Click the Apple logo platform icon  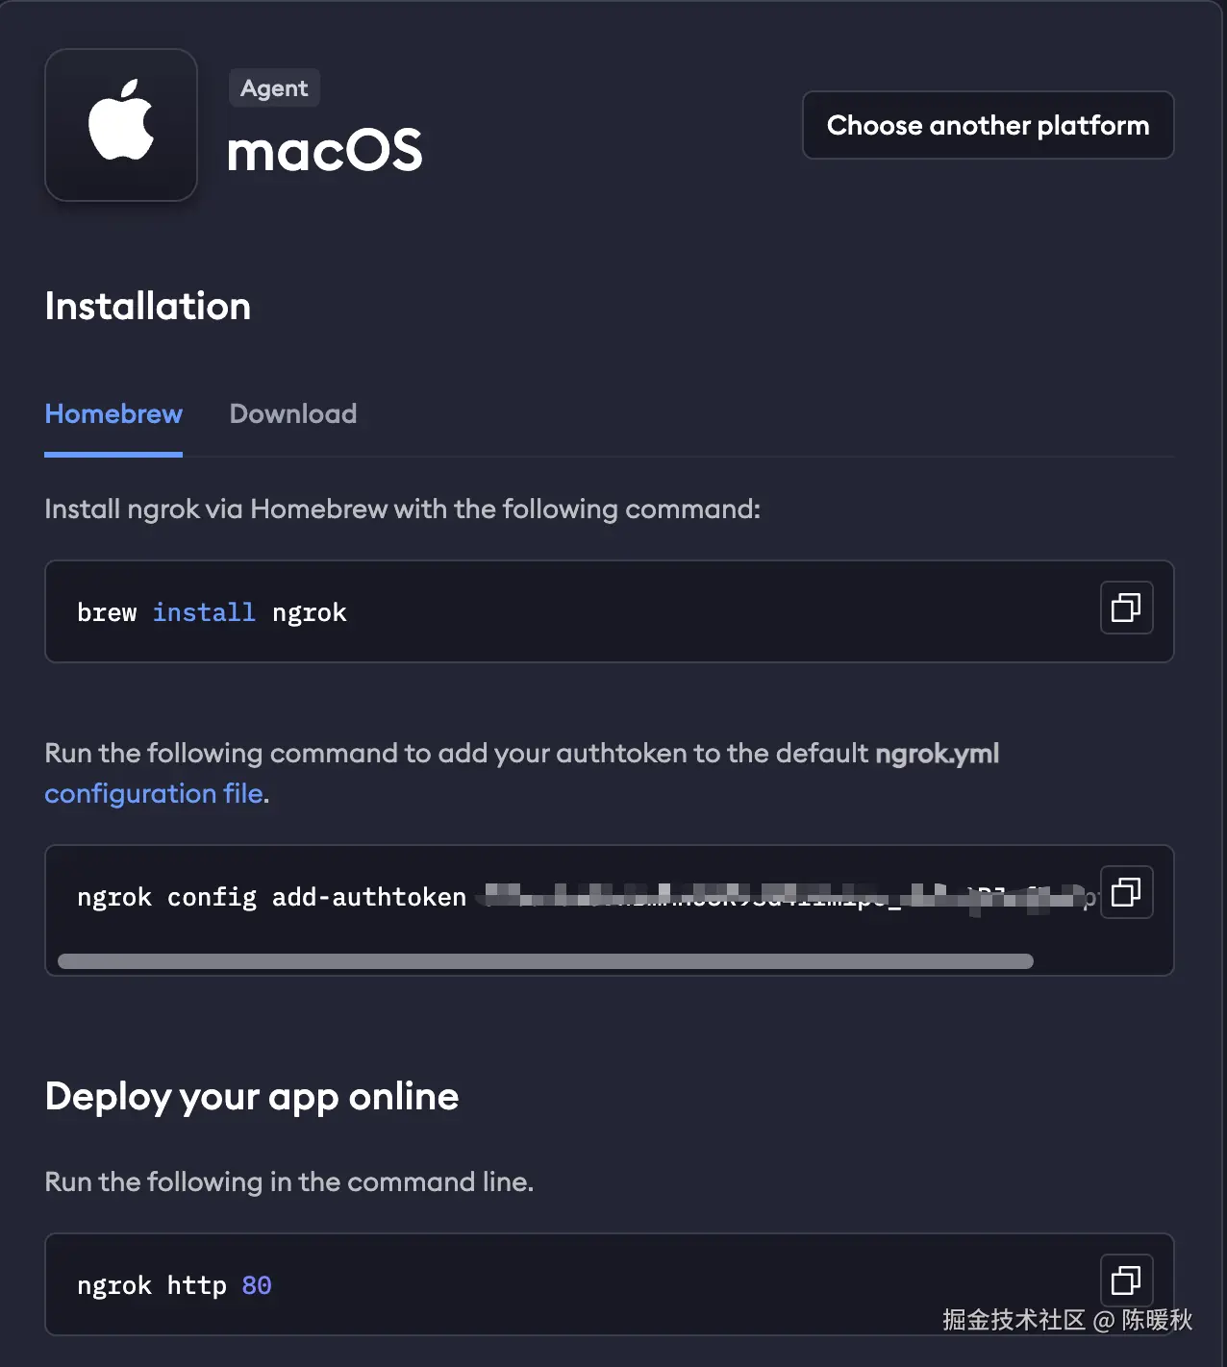[121, 125]
